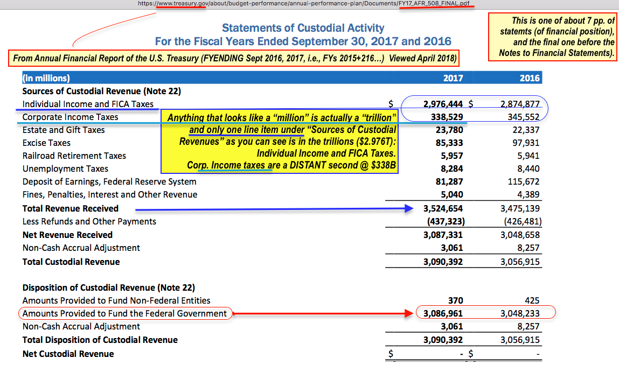Click the yellow note about 7 pp. of statements
Viewport: 619px width, 379px height.
(552, 37)
